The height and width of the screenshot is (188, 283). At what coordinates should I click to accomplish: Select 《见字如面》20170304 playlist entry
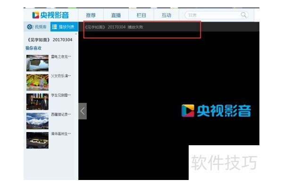50,40
